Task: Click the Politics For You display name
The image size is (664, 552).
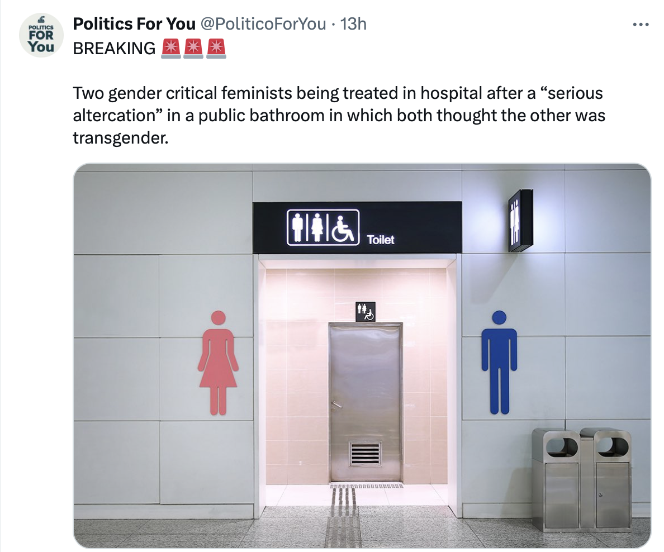Action: pos(134,24)
